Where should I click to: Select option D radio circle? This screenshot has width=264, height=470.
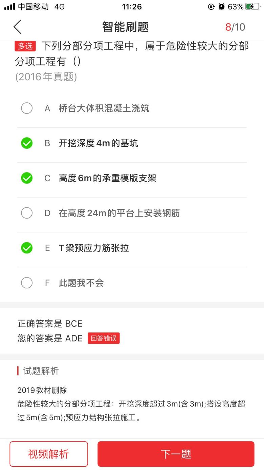[27, 213]
